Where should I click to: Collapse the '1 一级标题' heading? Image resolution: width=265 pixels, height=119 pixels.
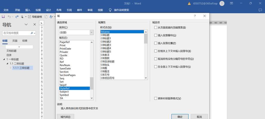tap(4, 59)
